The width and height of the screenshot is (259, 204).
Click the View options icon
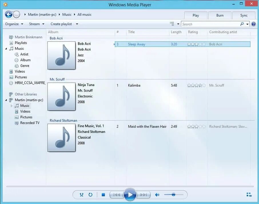click(172, 24)
